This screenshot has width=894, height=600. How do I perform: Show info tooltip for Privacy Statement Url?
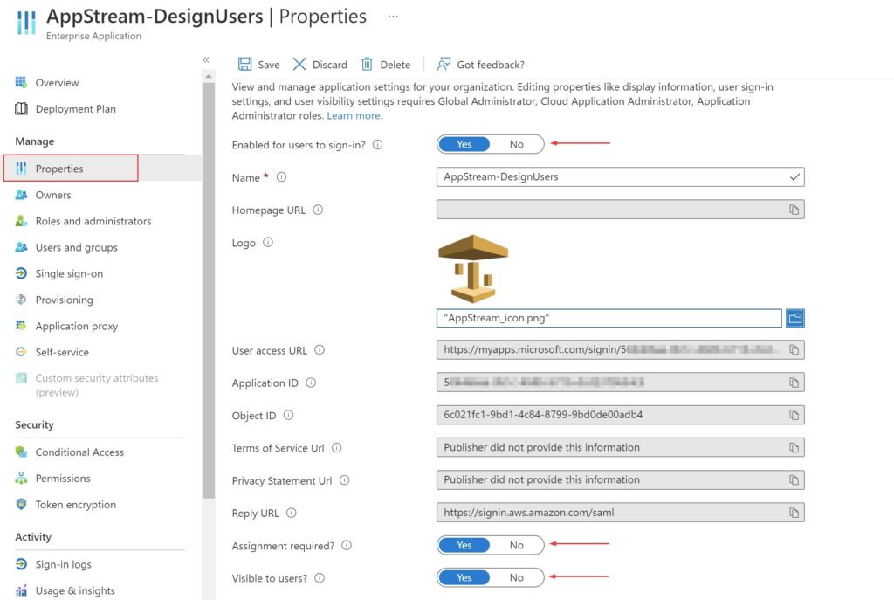pyautogui.click(x=344, y=480)
